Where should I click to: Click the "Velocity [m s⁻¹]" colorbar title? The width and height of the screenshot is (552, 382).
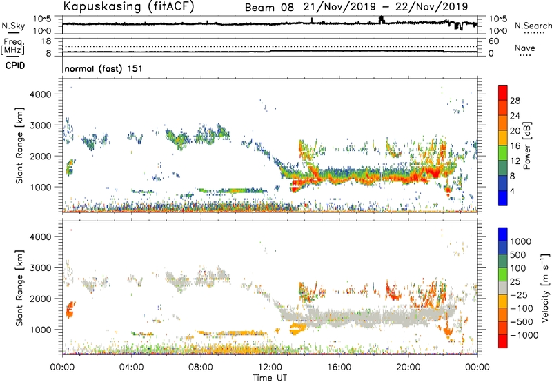(545, 288)
